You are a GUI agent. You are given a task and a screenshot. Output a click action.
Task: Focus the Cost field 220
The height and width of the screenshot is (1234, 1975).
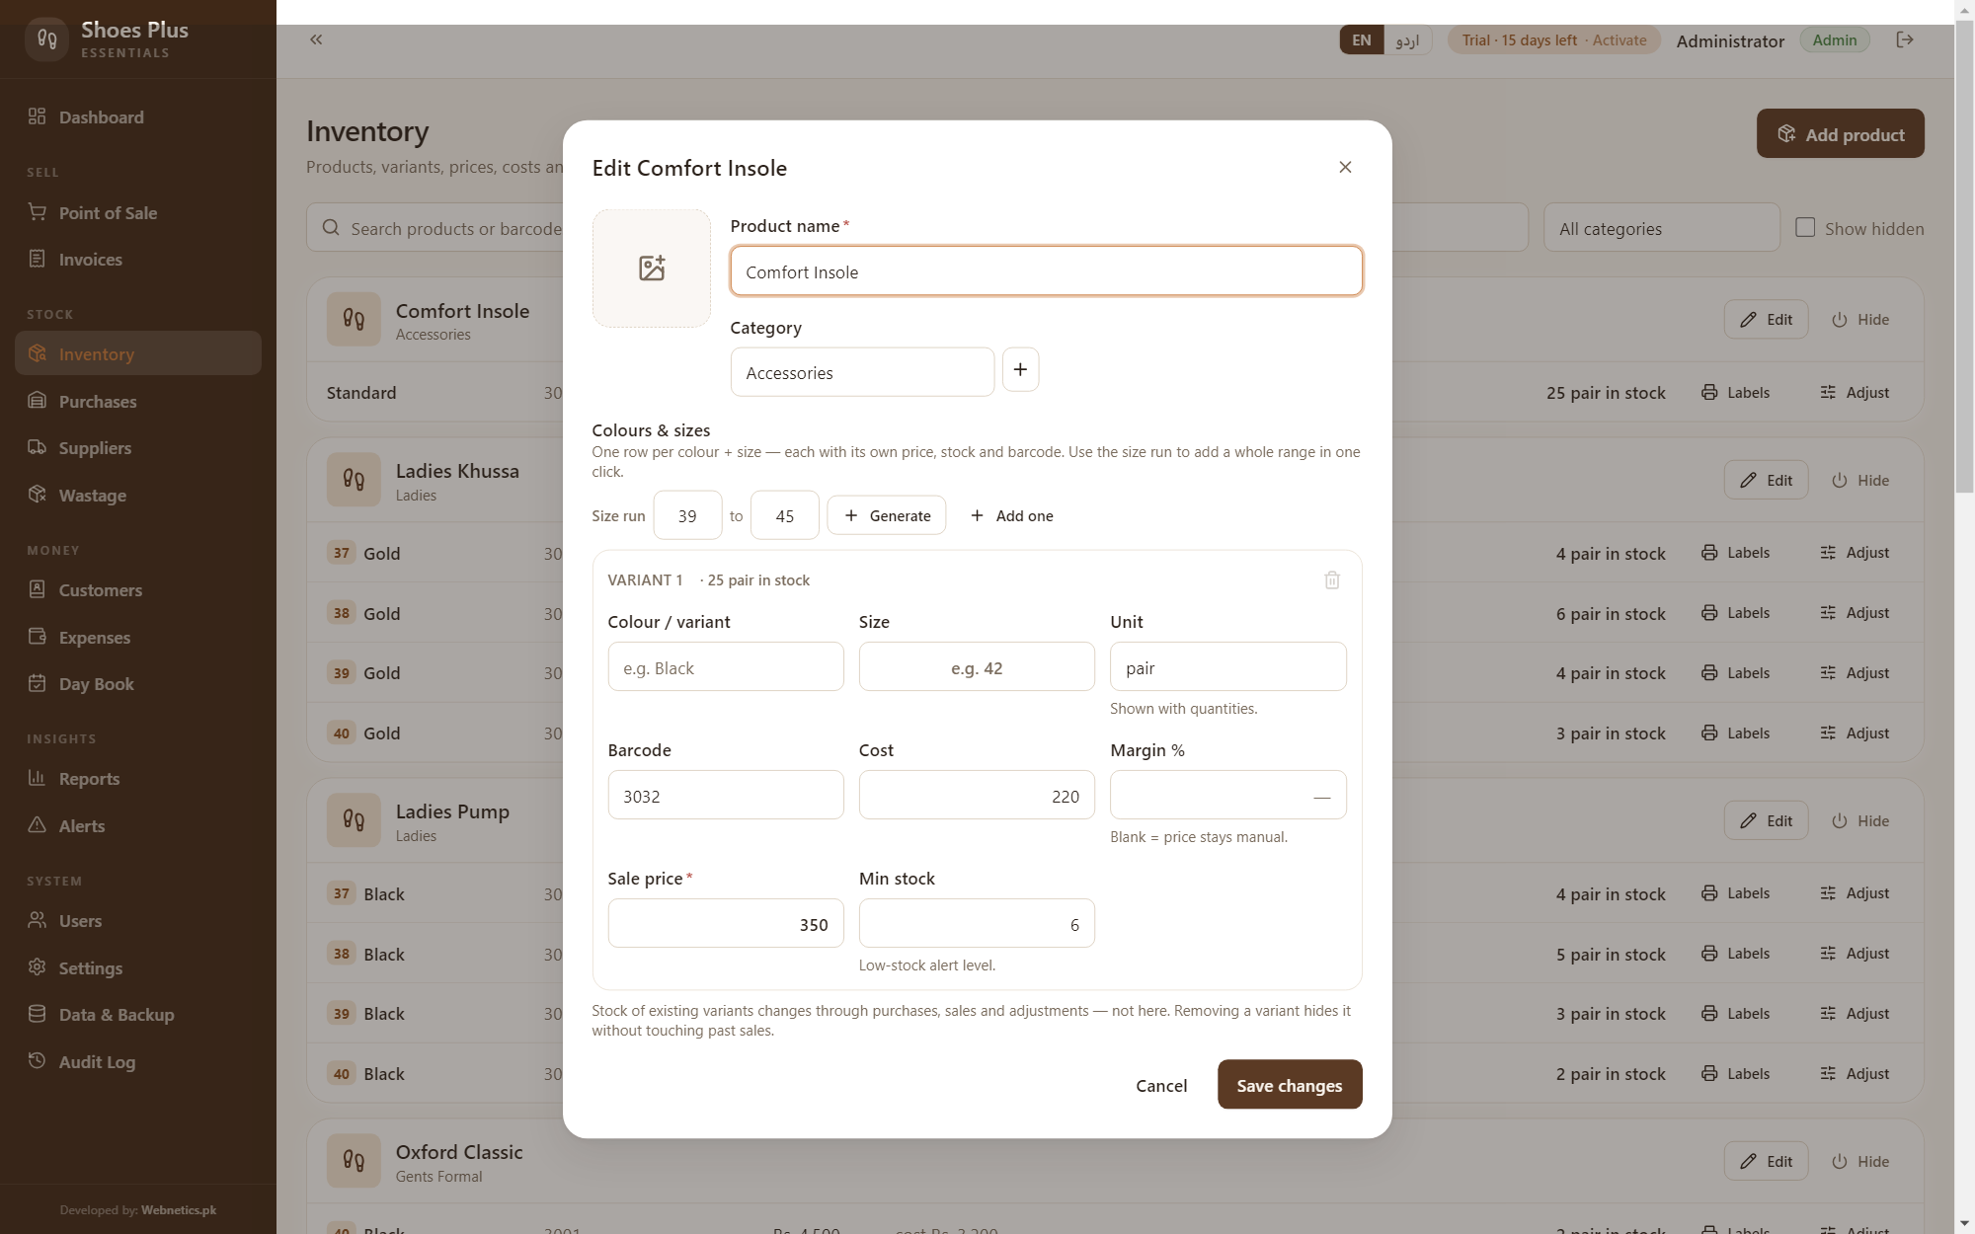coord(977,795)
